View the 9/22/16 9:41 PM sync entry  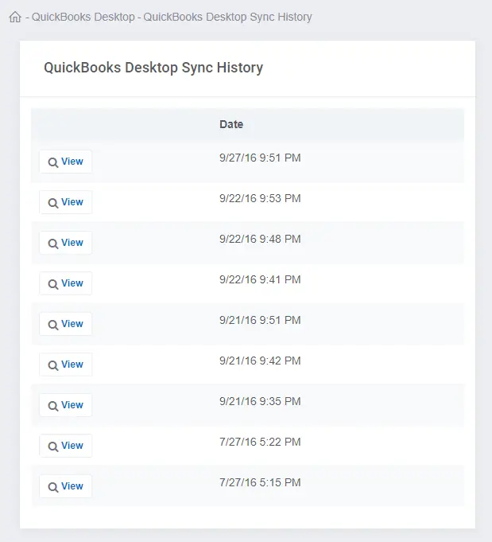pyautogui.click(x=66, y=283)
